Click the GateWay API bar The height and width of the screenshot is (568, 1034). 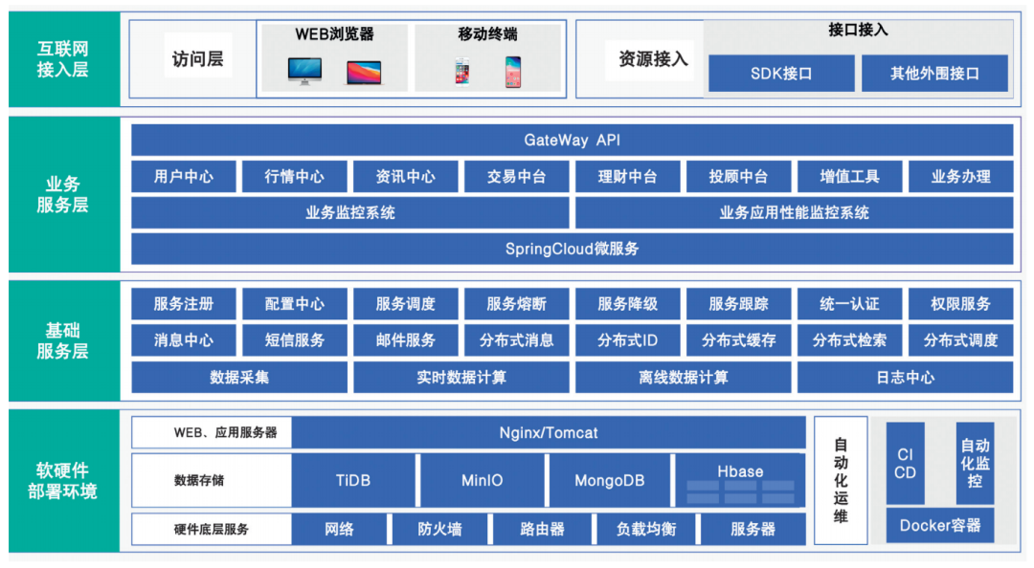[572, 140]
